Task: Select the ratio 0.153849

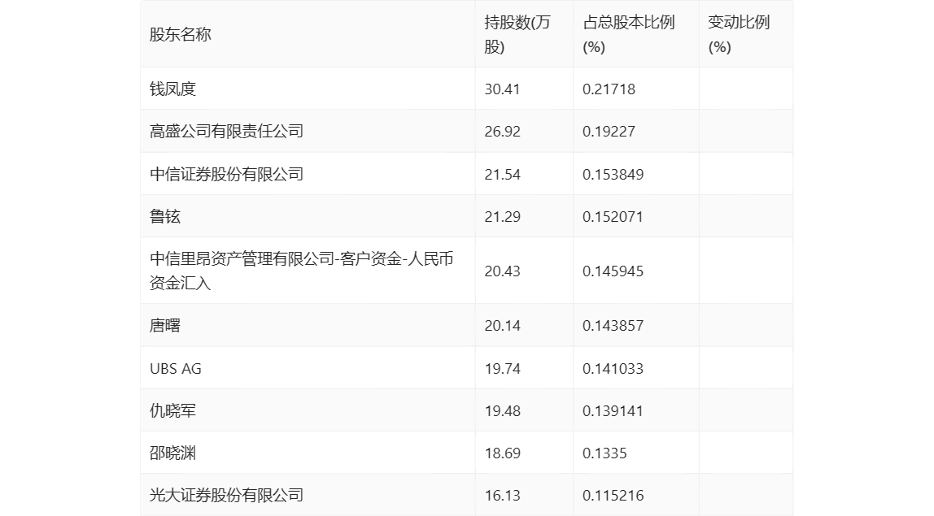Action: click(613, 175)
